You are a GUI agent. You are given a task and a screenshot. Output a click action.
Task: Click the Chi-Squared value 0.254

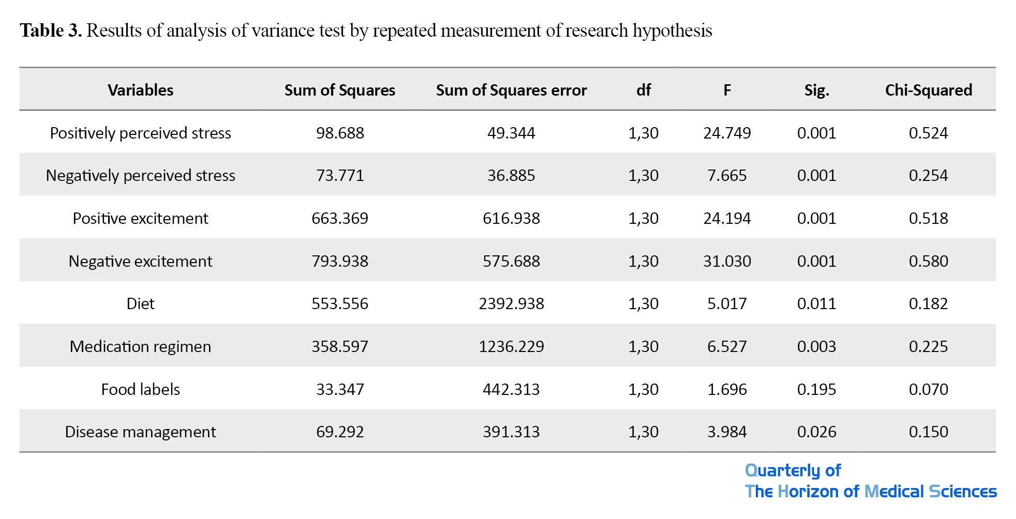(929, 176)
